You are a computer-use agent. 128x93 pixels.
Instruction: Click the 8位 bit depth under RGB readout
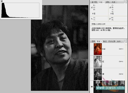click(x=94, y=14)
